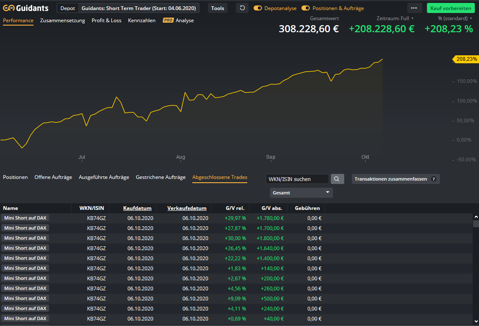
Task: Open the Profit & Loss tab
Action: 106,21
